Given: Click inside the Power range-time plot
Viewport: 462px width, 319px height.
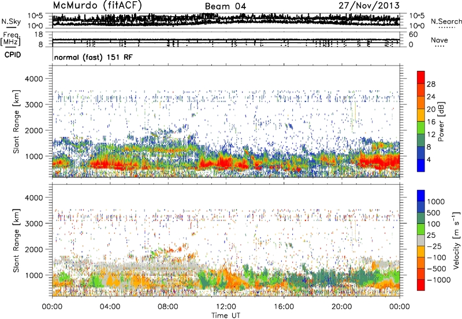Looking at the screenshot, I should click(x=226, y=121).
